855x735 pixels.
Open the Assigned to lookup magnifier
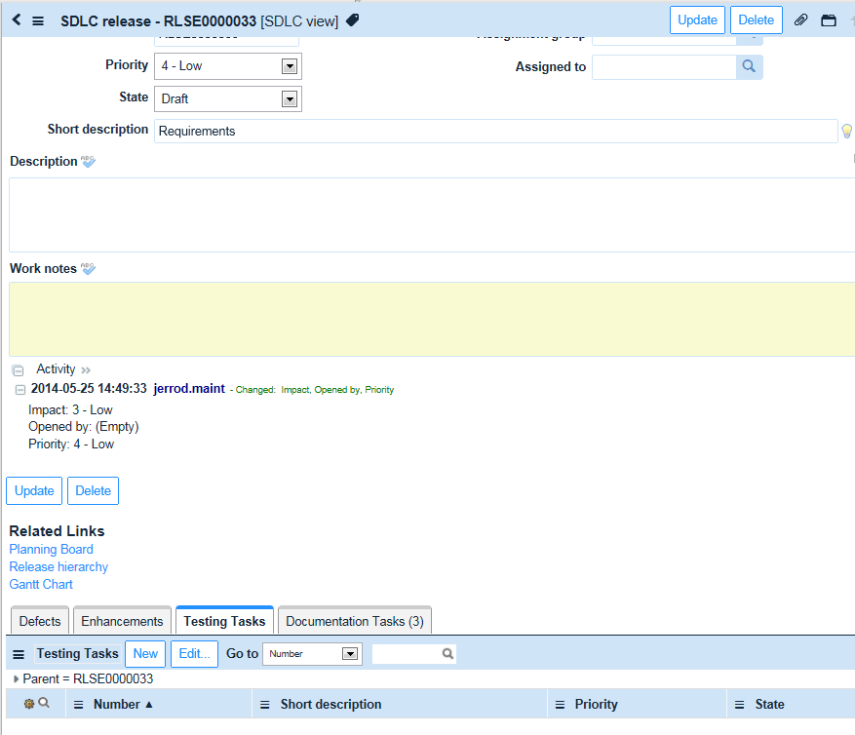[x=749, y=66]
